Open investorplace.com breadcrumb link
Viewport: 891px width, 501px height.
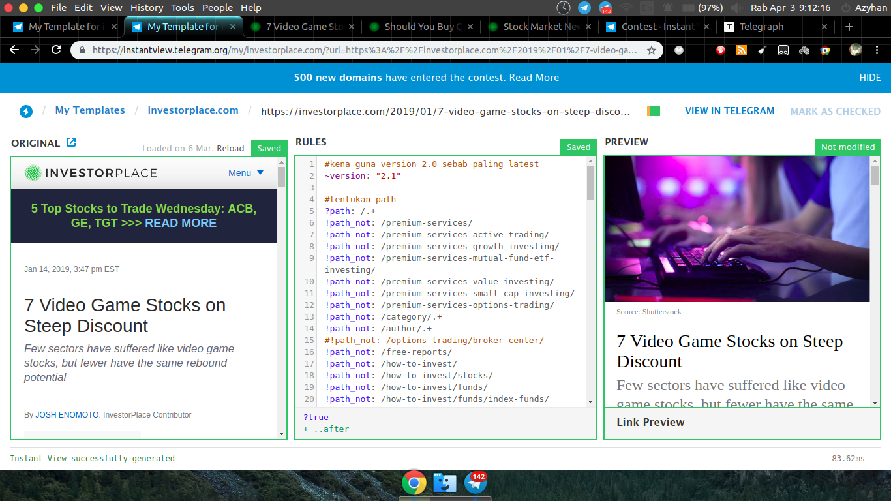click(x=193, y=110)
